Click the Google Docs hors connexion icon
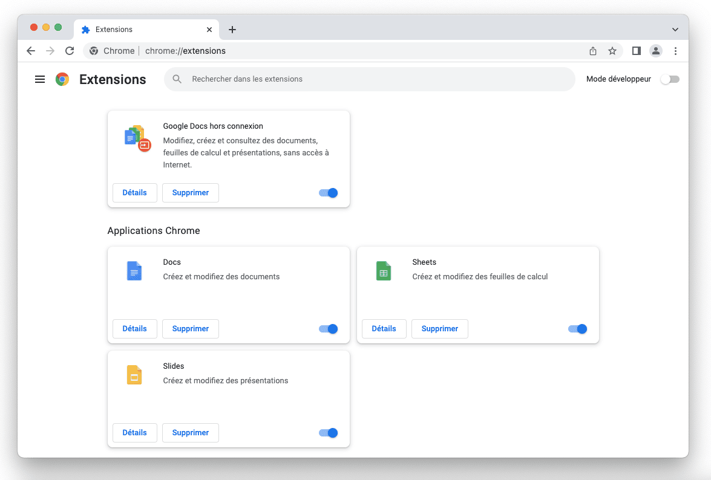Image resolution: width=711 pixels, height=480 pixels. click(x=137, y=138)
